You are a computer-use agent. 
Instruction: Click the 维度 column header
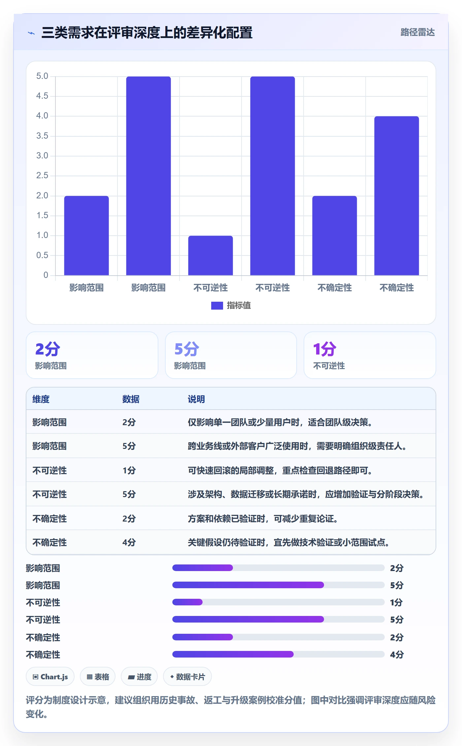pos(41,399)
